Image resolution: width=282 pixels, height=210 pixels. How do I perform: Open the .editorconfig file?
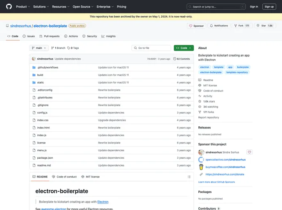45,90
